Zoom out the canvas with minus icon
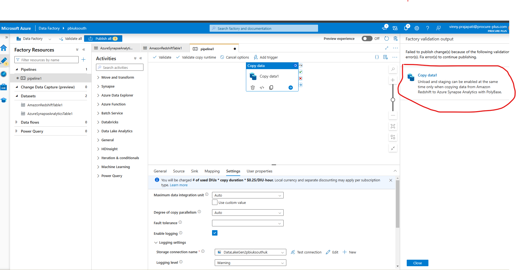This screenshot has height=270, width=516. point(393,115)
